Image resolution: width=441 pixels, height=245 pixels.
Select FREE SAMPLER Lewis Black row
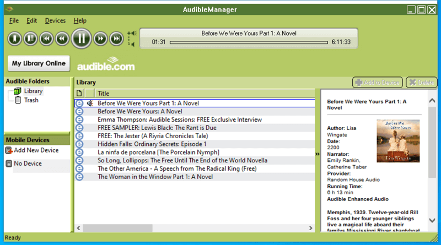(x=195, y=128)
